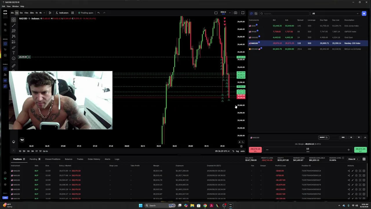The width and height of the screenshot is (371, 209).
Task: Switch to the Closed Positions tab
Action: pyautogui.click(x=52, y=159)
